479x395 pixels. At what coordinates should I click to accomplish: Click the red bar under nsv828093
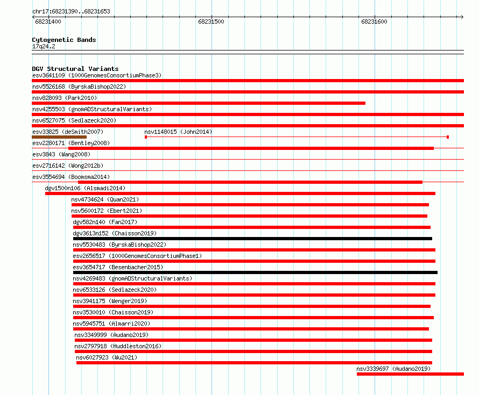[x=199, y=103]
